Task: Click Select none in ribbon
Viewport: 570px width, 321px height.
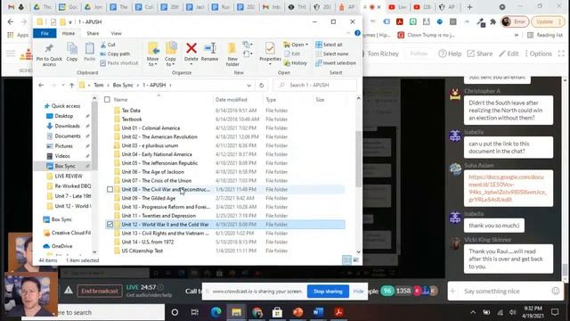Action: [331, 53]
